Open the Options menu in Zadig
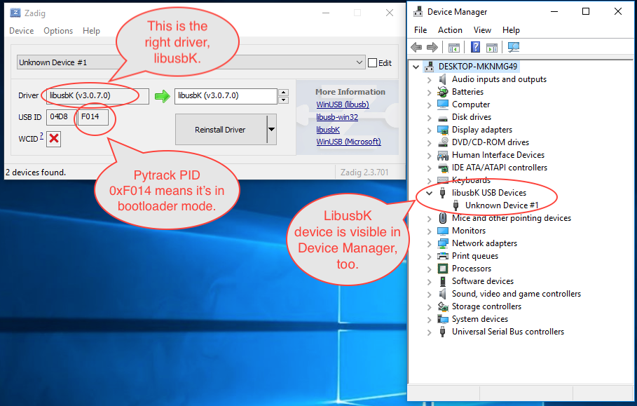Screen dimensions: 637x406 pos(58,31)
